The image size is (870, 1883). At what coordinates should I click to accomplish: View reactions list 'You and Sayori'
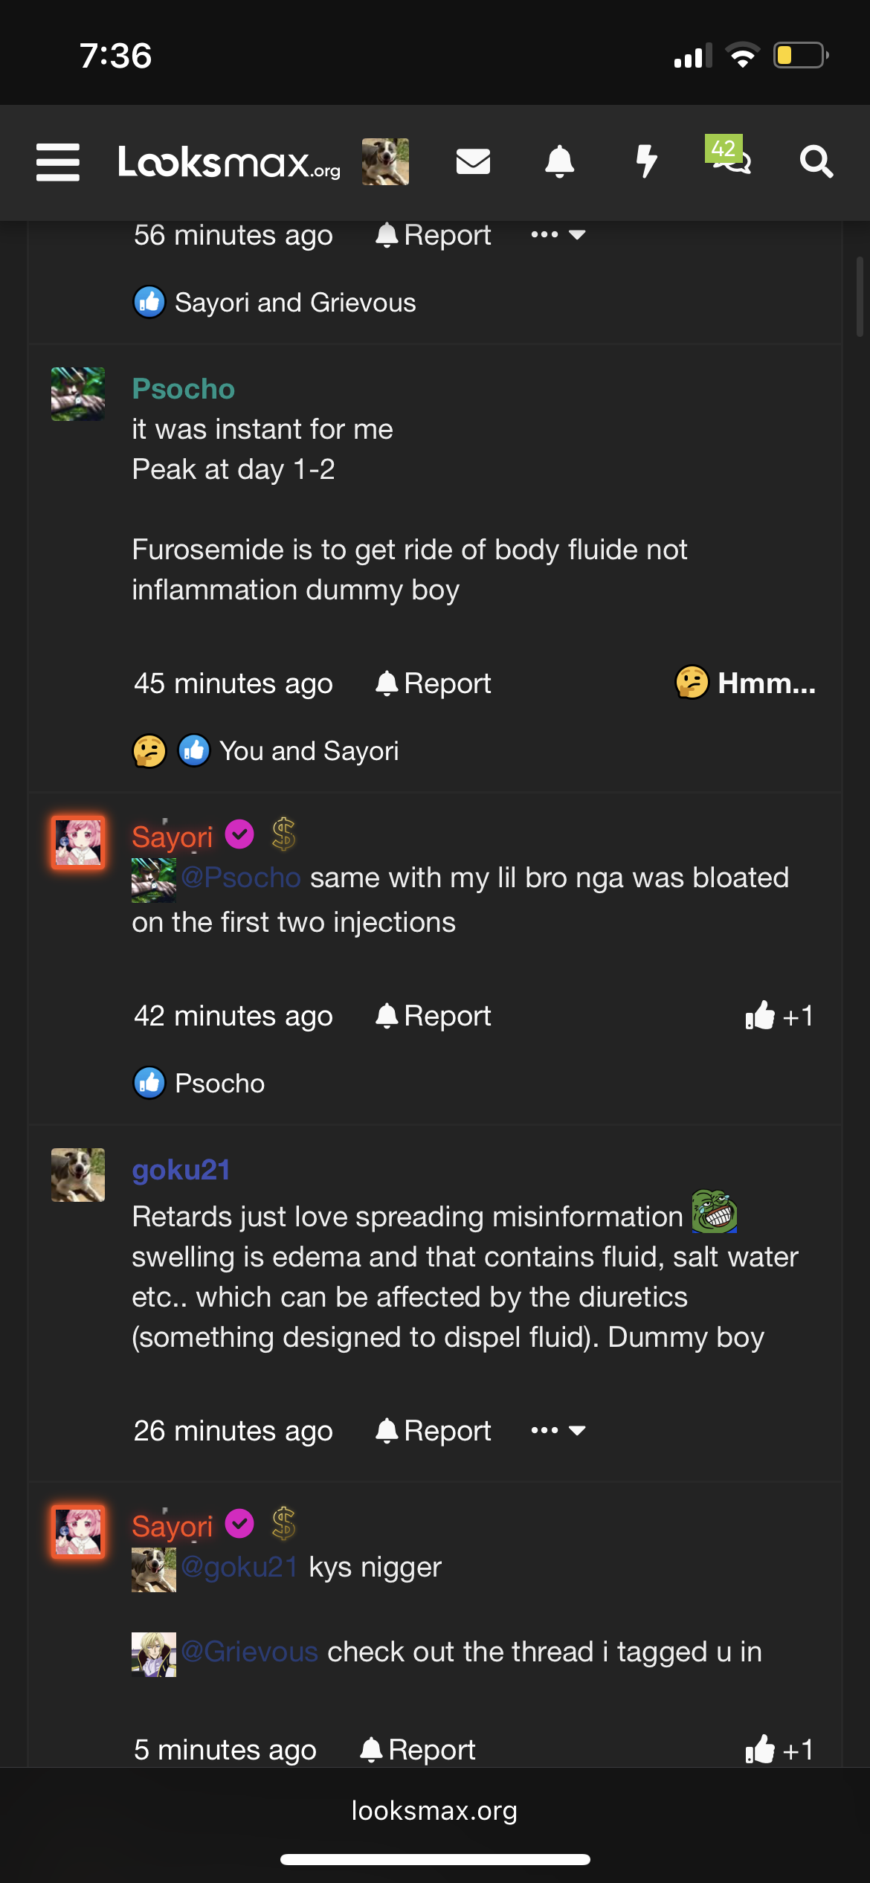point(309,751)
